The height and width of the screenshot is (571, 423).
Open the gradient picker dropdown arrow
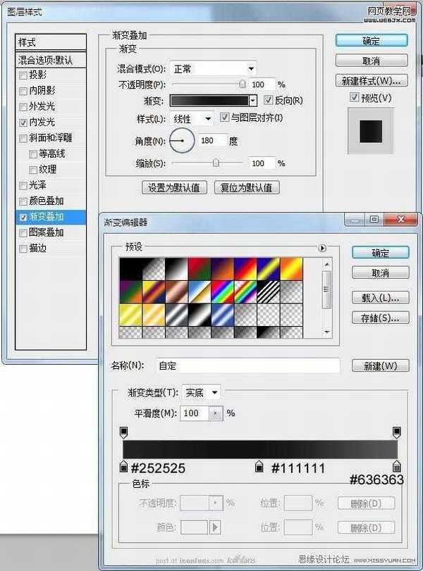click(x=253, y=101)
